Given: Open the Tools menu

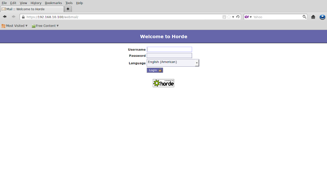Looking at the screenshot, I should [x=69, y=3].
